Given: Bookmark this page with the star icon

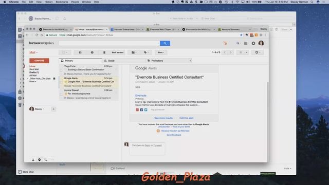Looking at the screenshot, I should click(x=241, y=35).
